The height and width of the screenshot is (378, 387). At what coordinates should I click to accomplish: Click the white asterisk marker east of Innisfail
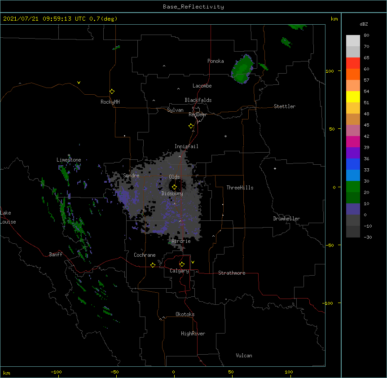[225, 136]
